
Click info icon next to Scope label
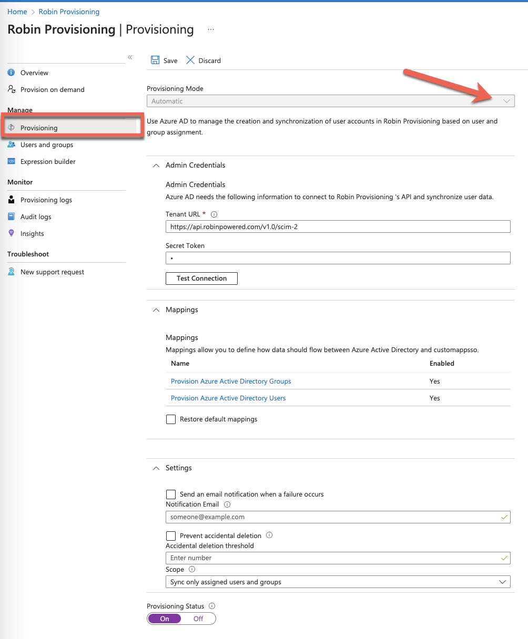click(x=192, y=569)
